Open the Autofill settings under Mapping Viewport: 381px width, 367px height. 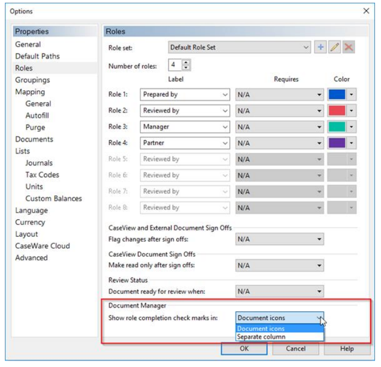pos(37,115)
